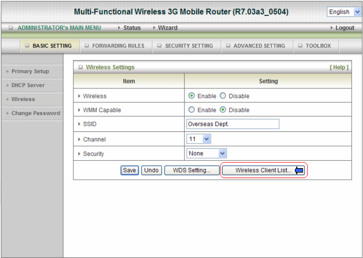The height and width of the screenshot is (258, 363).
Task: Click the FORWARDING RULES tab icon
Action: click(x=86, y=45)
